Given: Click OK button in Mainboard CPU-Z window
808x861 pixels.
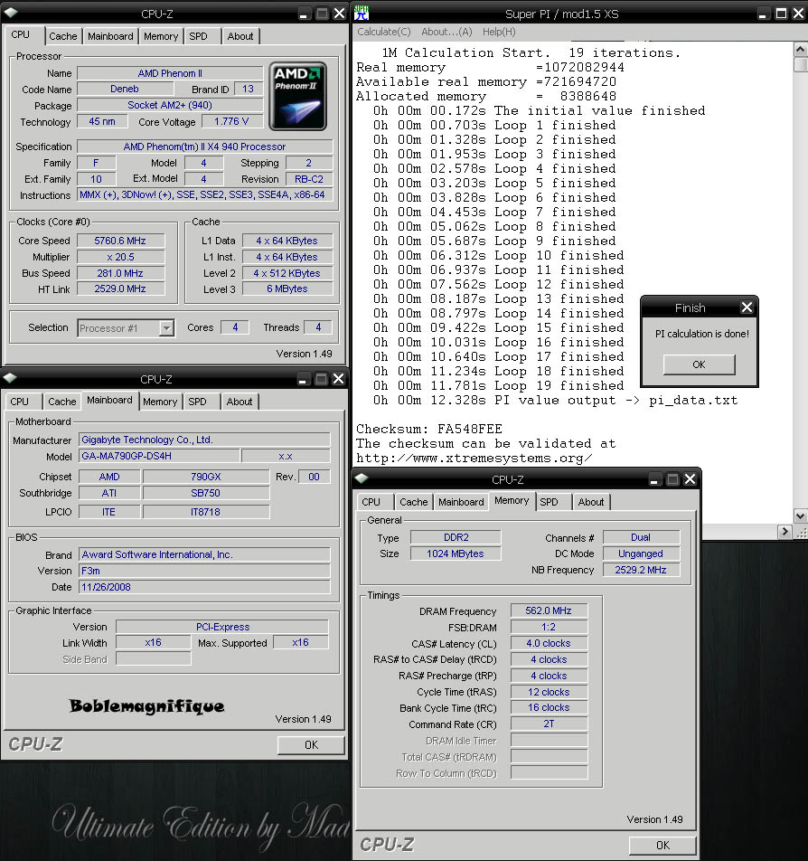Looking at the screenshot, I should pyautogui.click(x=311, y=744).
